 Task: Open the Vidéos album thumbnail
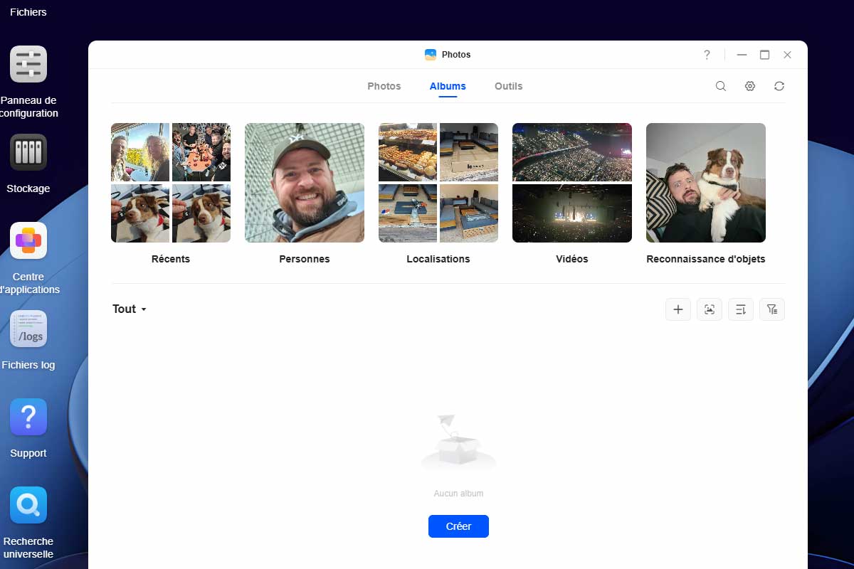click(572, 183)
